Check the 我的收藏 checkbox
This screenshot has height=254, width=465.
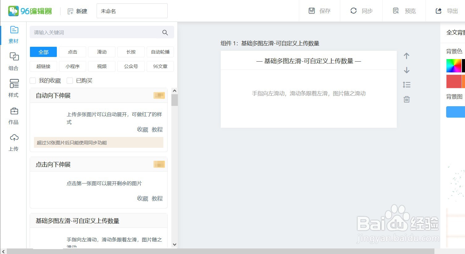(x=33, y=80)
